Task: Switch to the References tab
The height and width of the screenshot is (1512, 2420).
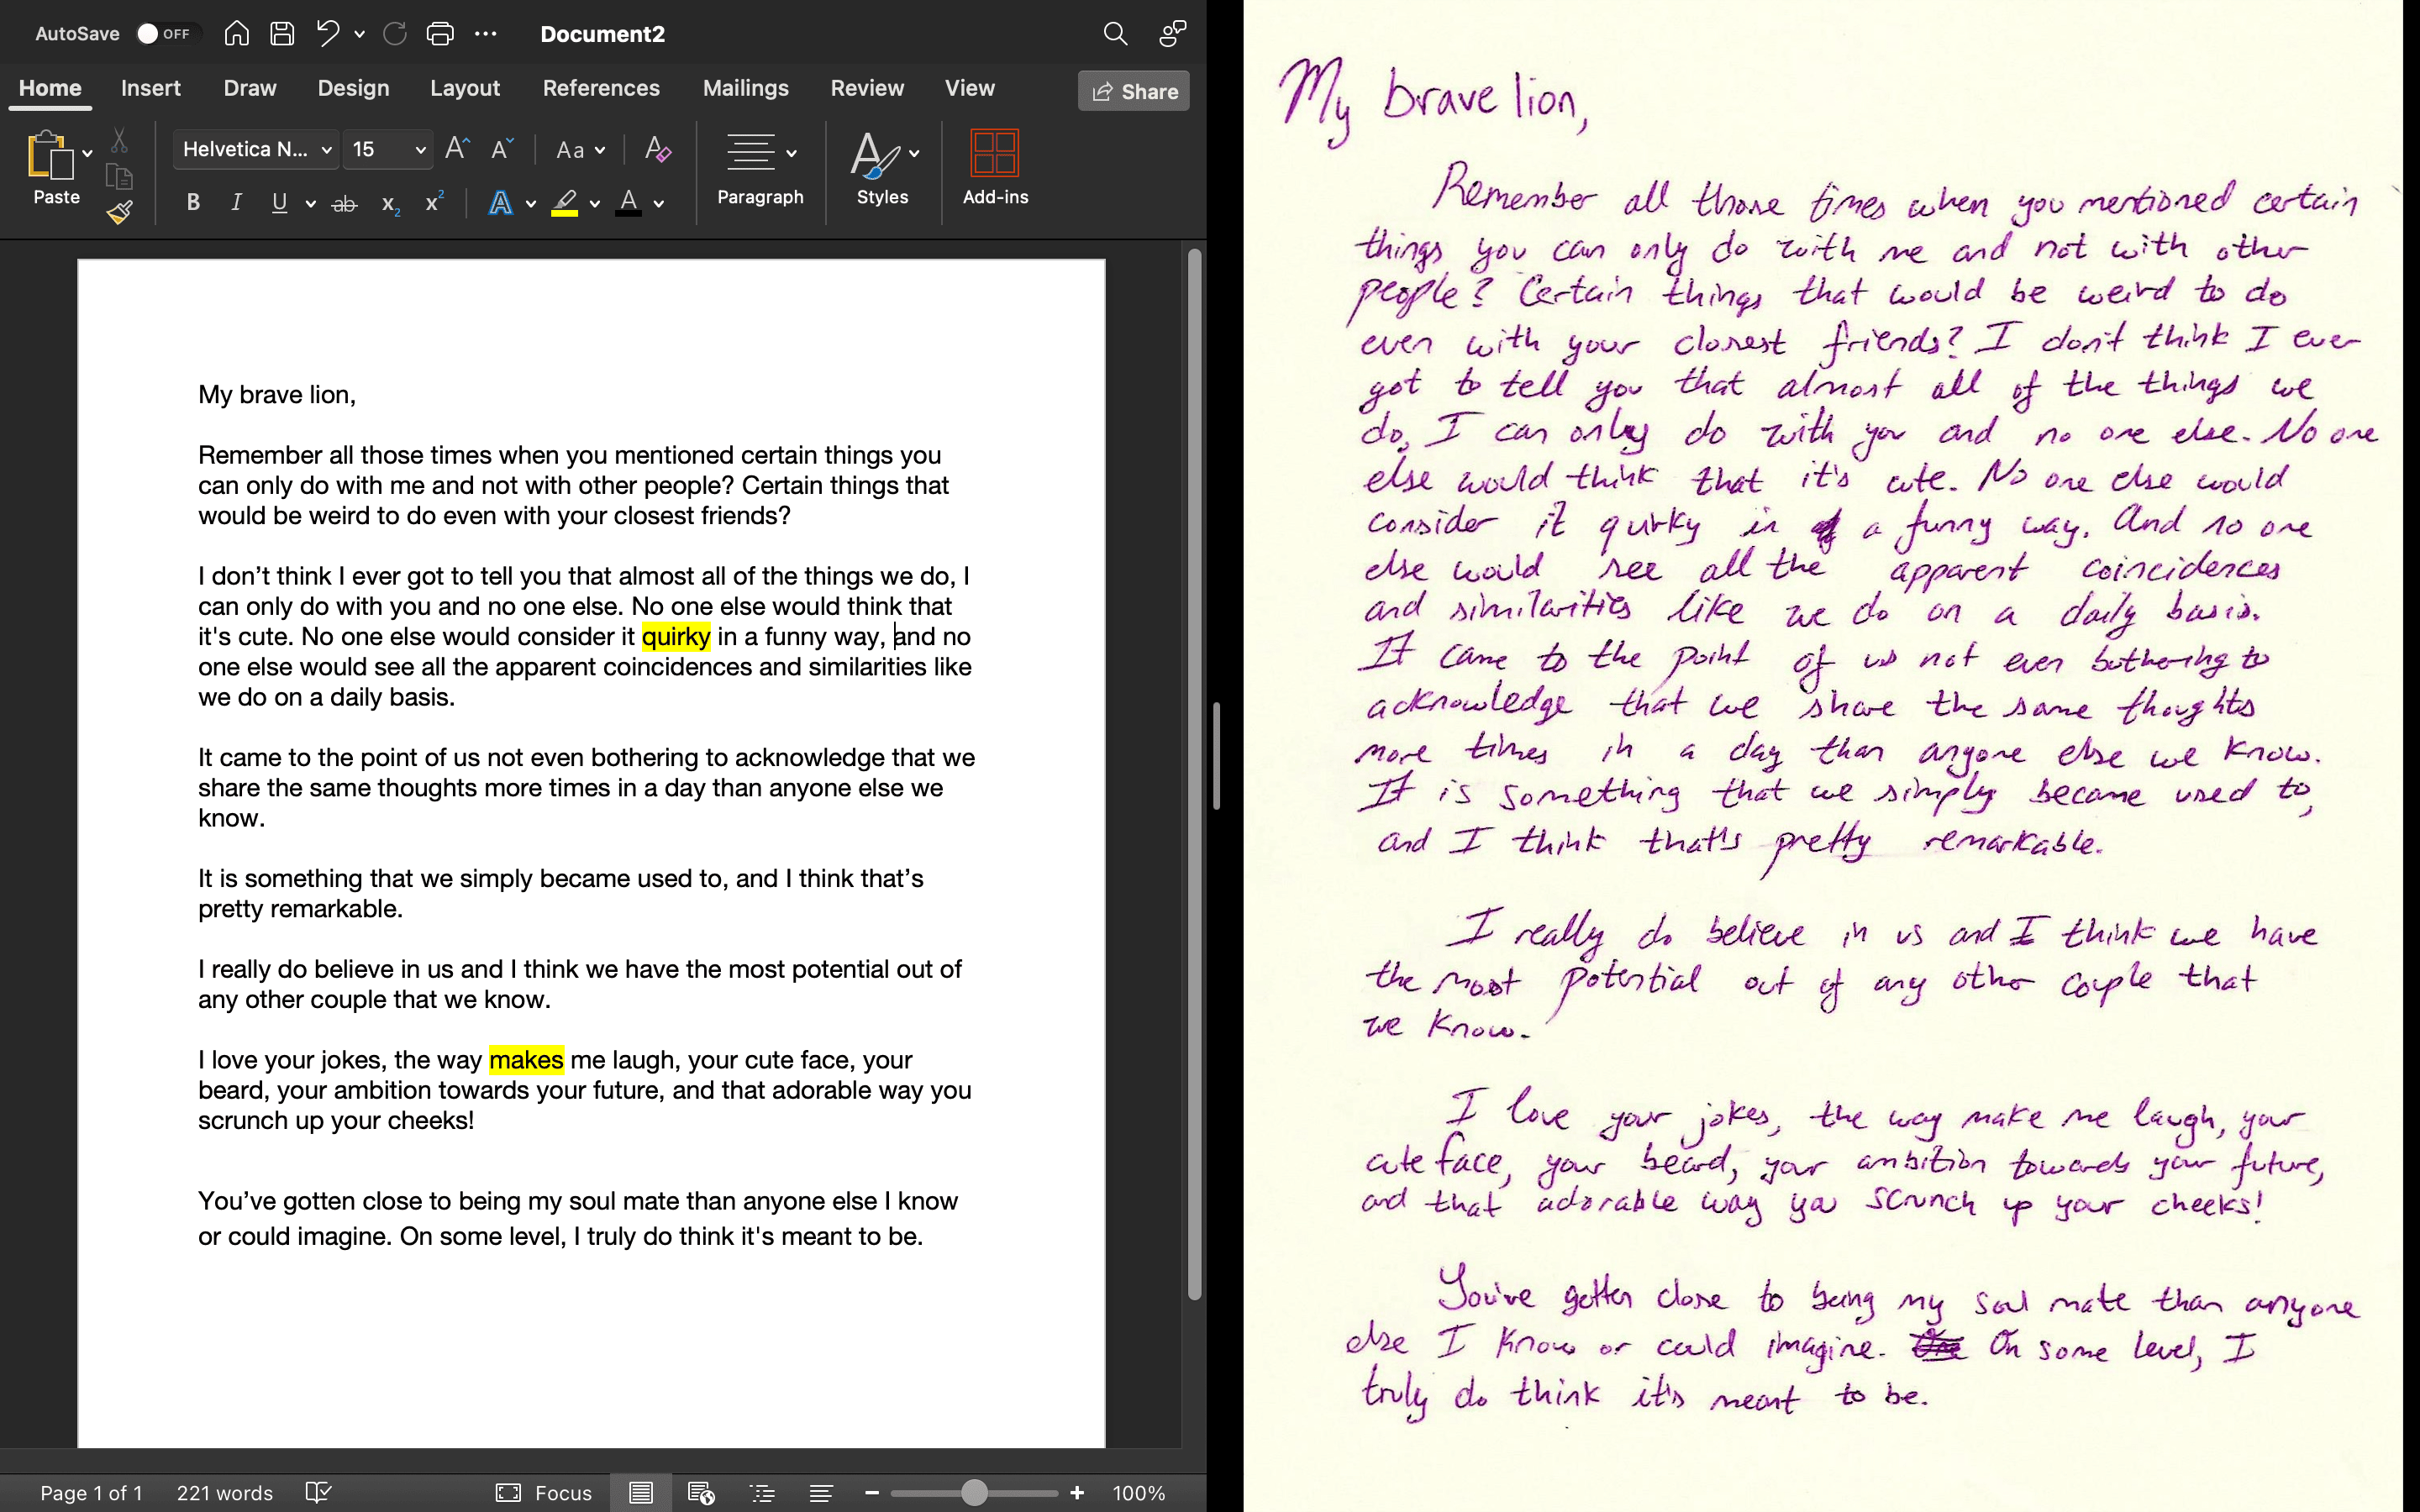Action: [x=601, y=88]
